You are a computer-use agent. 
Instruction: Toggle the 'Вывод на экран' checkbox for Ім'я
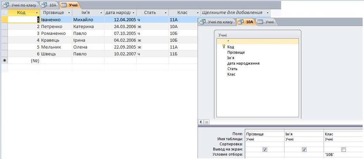304,150
